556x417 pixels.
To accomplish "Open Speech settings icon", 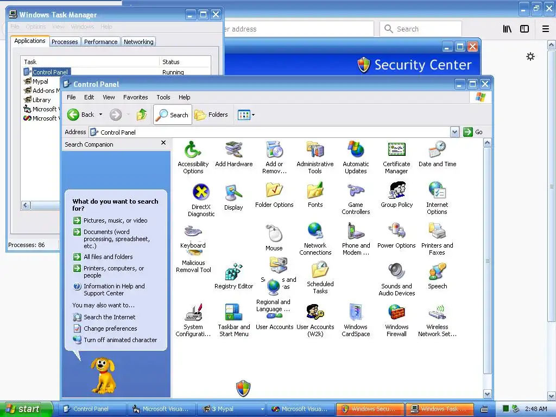I will pyautogui.click(x=437, y=276).
